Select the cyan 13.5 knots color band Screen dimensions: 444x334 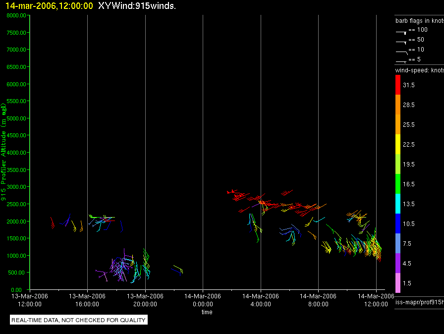(398, 204)
